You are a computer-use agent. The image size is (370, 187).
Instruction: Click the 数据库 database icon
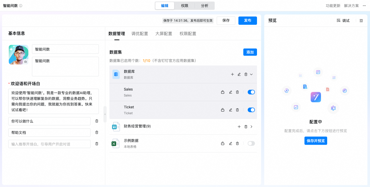click(116, 74)
